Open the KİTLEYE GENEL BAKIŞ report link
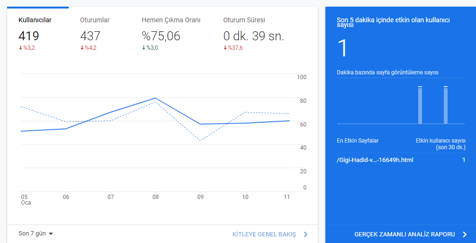Viewport: 476px width, 243px height. [264, 234]
